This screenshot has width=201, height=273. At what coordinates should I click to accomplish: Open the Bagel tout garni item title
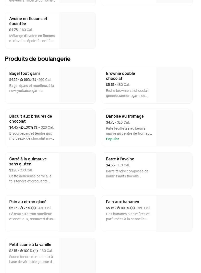(x=24, y=74)
